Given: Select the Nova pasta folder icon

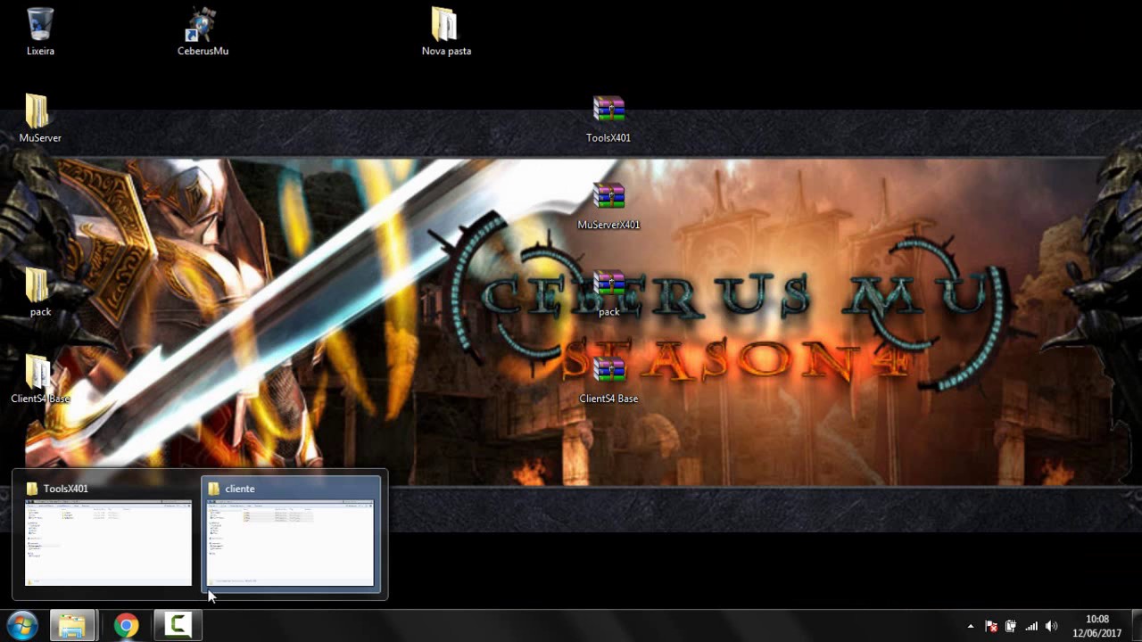Looking at the screenshot, I should click(446, 31).
